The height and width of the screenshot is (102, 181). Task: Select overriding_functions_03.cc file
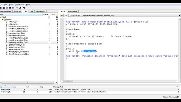point(18,42)
